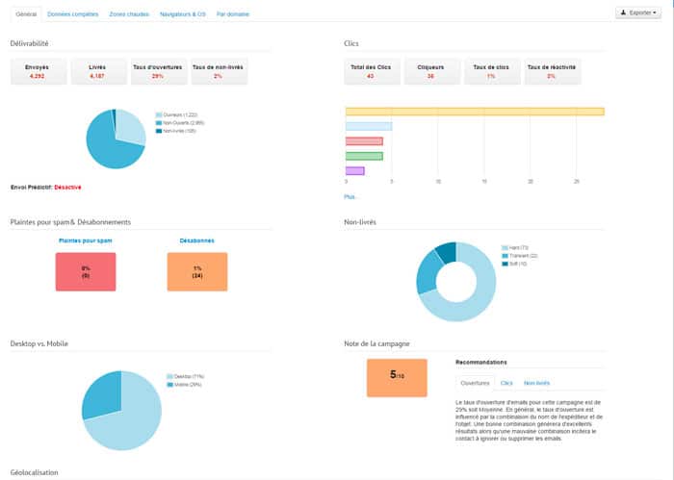Click the red Plaintes pour spam box
This screenshot has width=674, height=480.
tap(86, 271)
